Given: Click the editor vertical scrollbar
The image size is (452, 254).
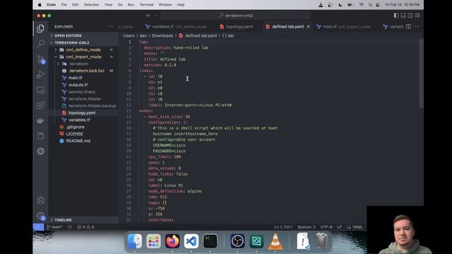Looking at the screenshot, I should [422, 73].
